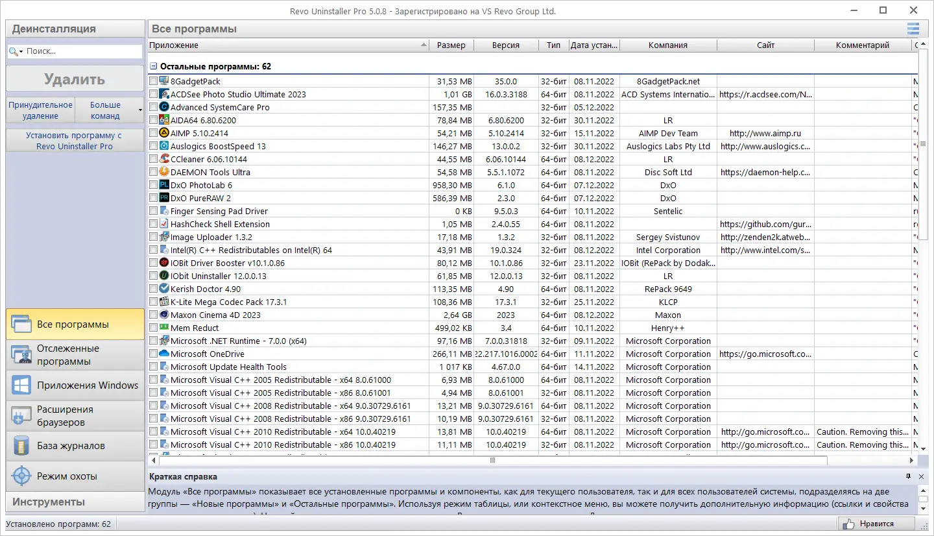Click the AIMP app icon
This screenshot has width=934, height=536.
click(164, 133)
